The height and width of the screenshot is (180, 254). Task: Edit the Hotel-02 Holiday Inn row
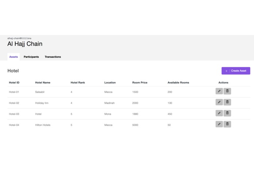[219, 102]
